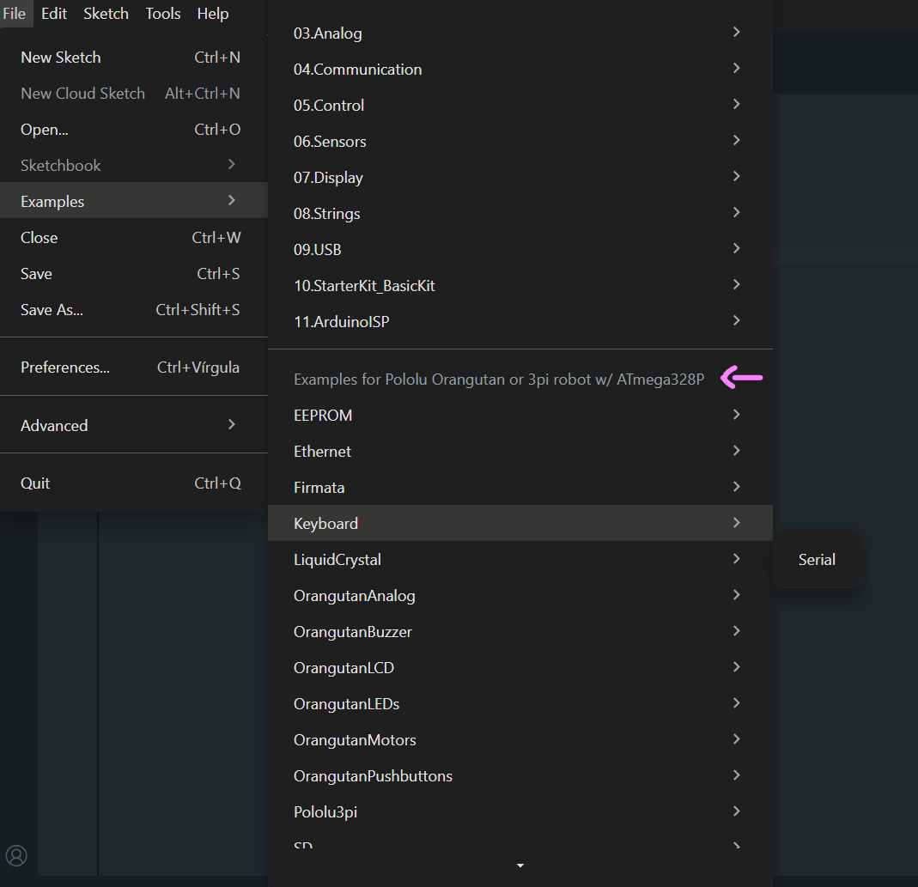Open 06.Sensors examples submenu
Image resolution: width=918 pixels, height=887 pixels.
coord(520,142)
